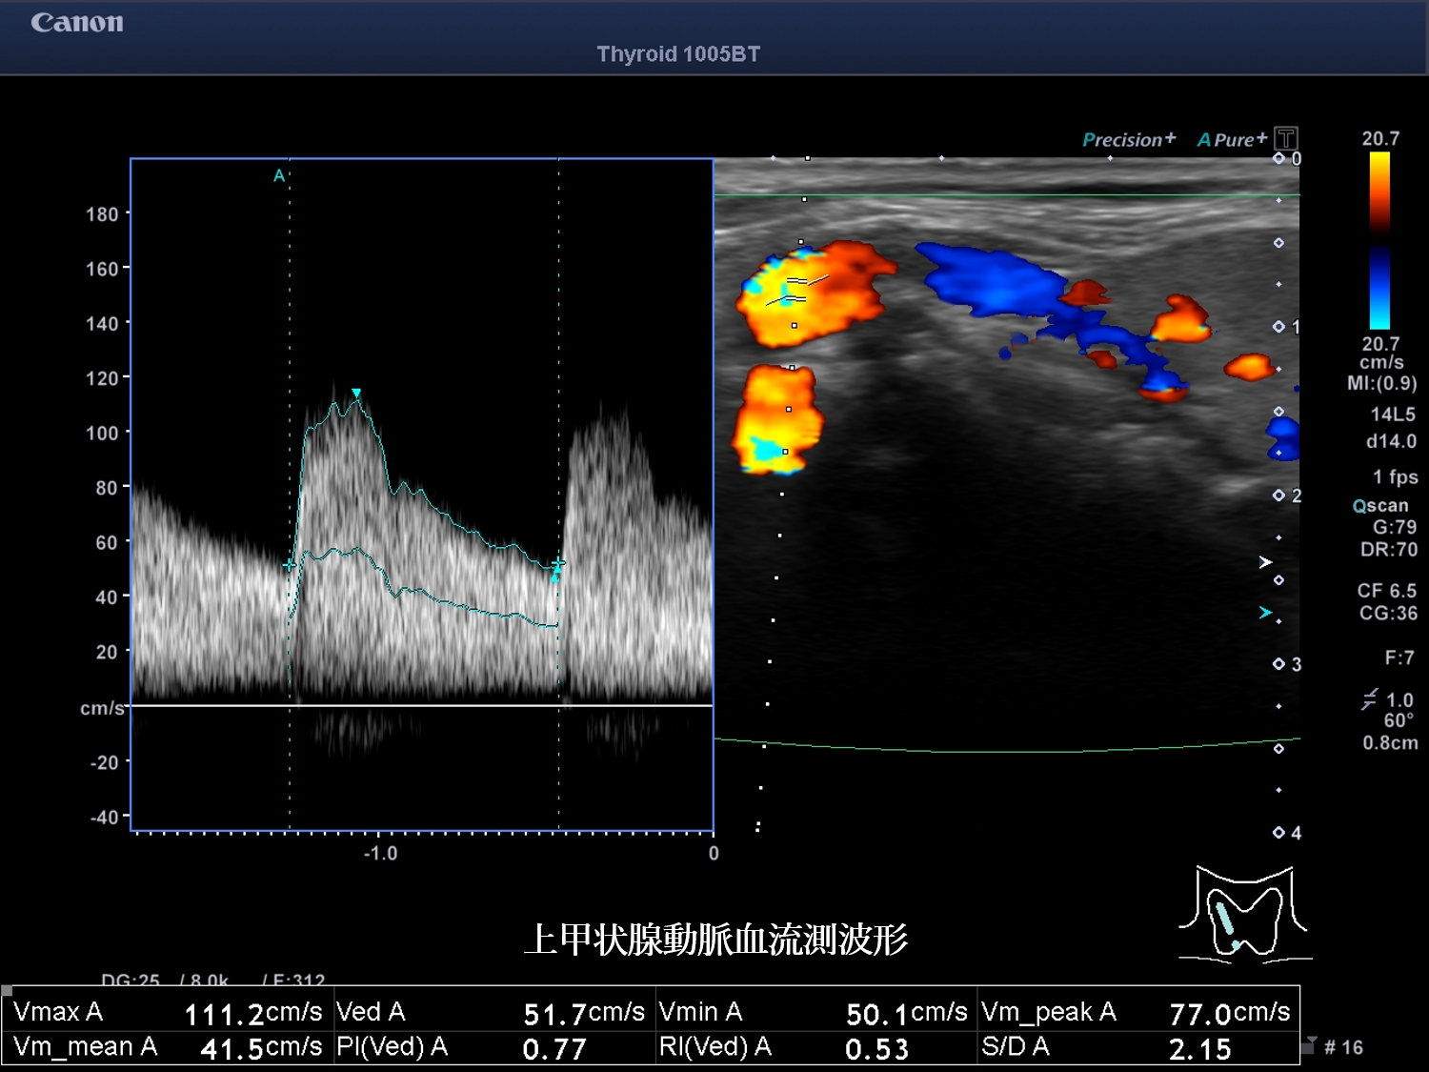Viewport: 1429px width, 1072px height.
Task: Click the Doppler spectrum baseline
Action: click(x=422, y=705)
